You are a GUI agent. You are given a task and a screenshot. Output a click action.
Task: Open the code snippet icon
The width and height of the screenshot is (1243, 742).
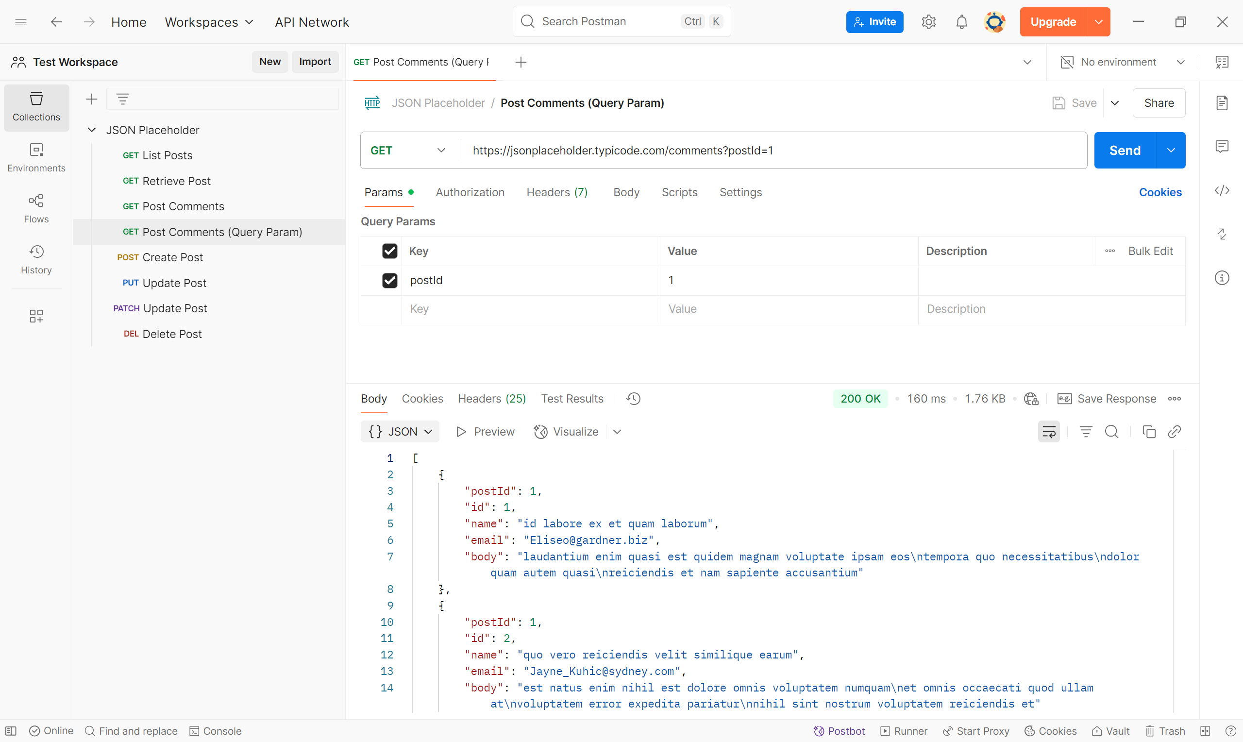point(1222,190)
